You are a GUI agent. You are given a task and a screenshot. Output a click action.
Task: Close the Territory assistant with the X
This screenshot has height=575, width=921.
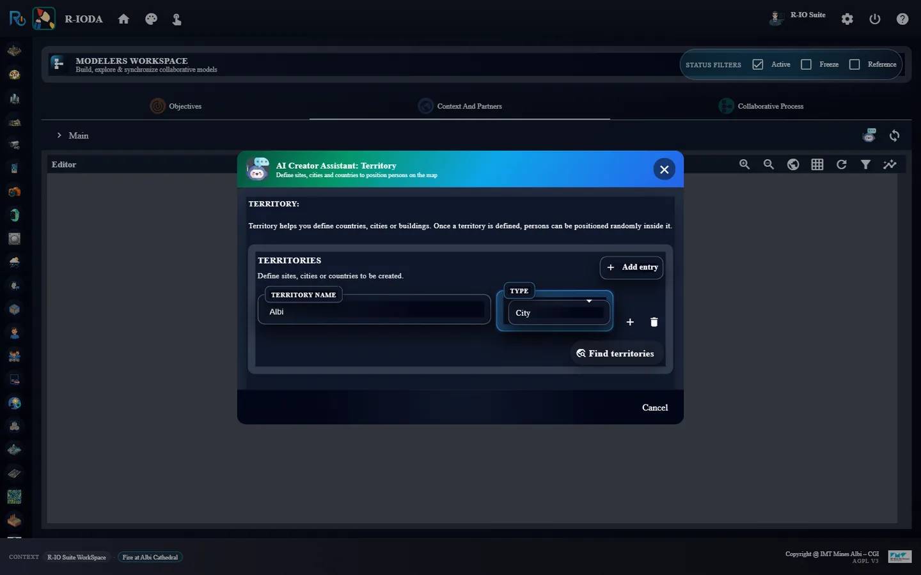coord(664,169)
